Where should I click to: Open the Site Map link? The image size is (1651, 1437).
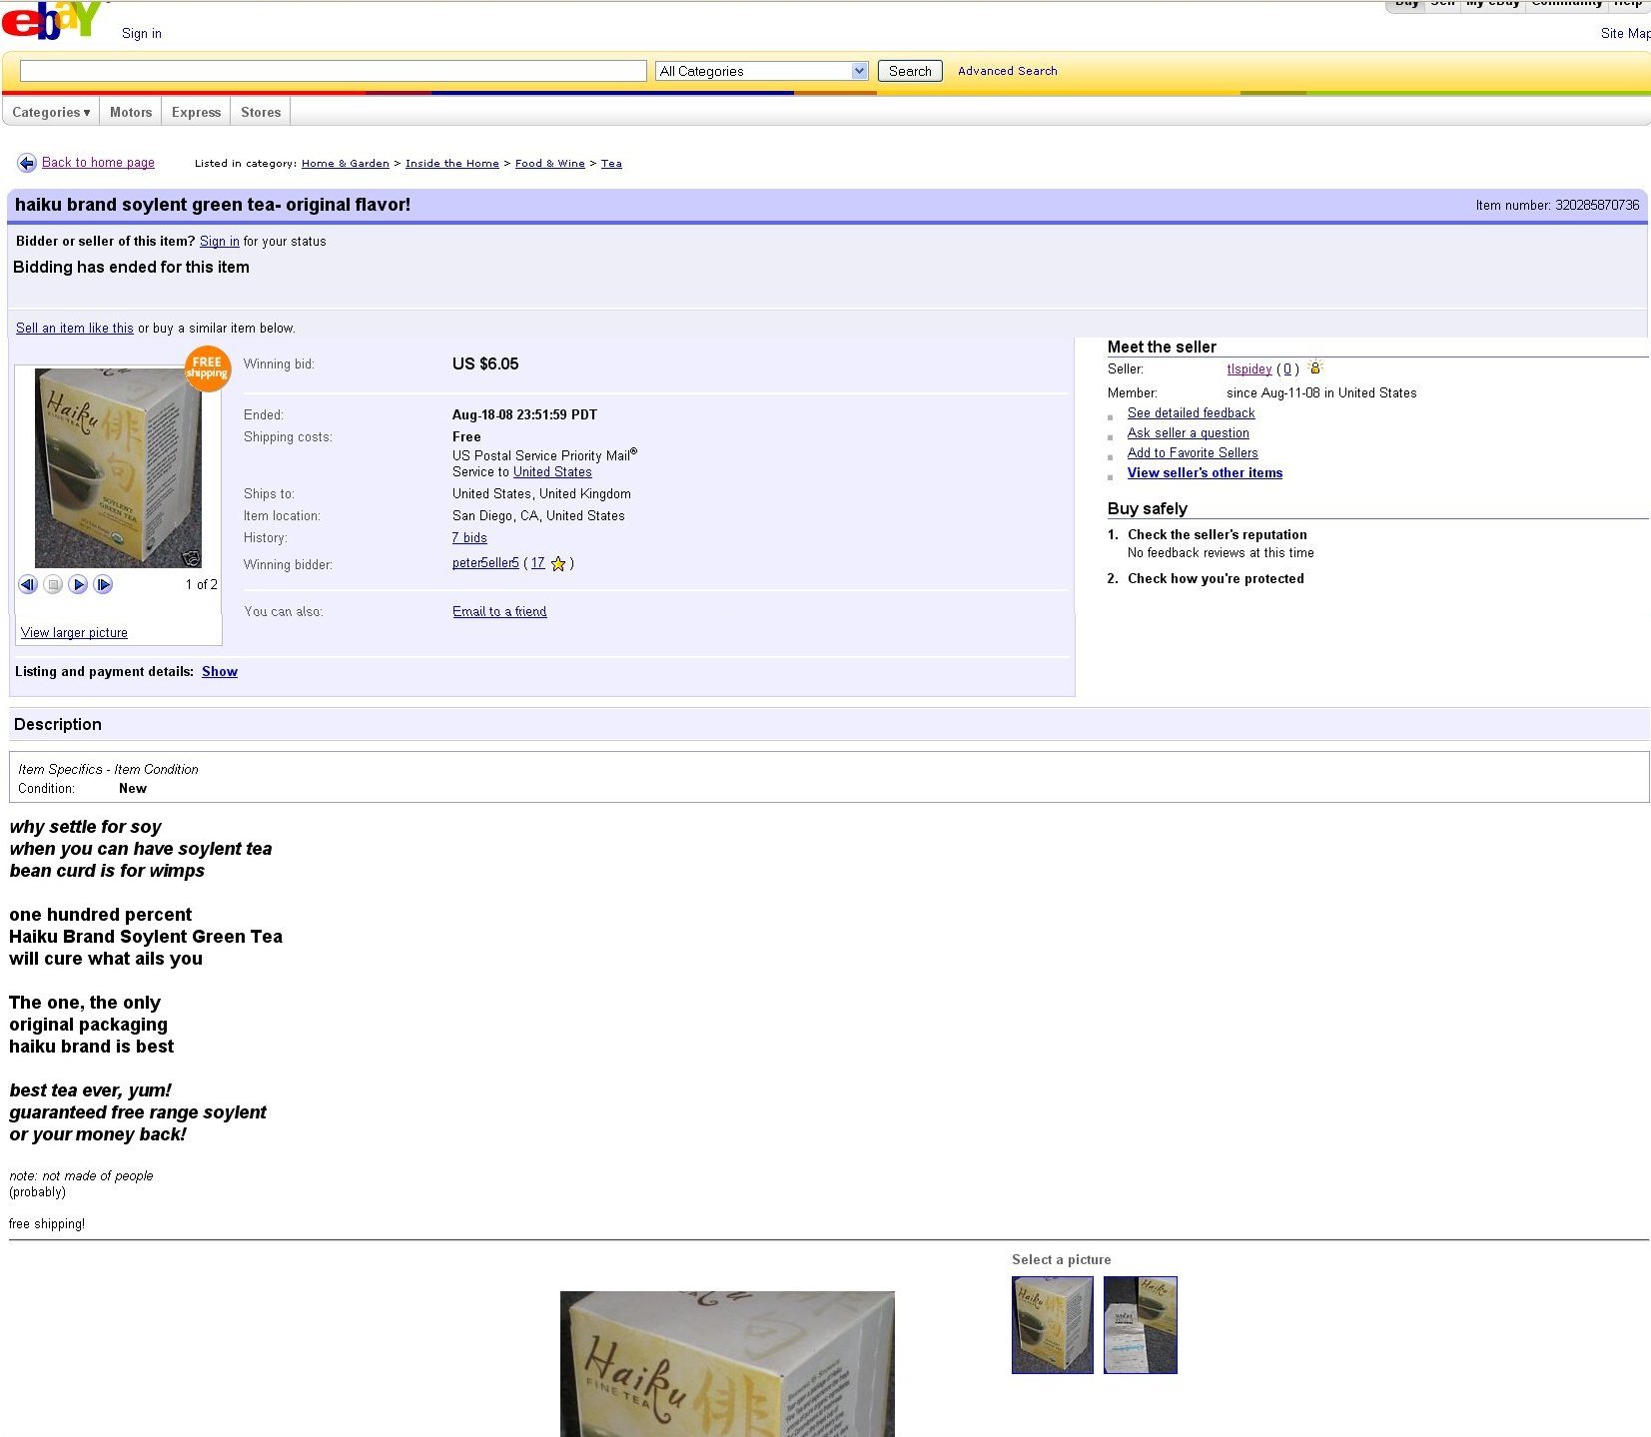point(1625,33)
